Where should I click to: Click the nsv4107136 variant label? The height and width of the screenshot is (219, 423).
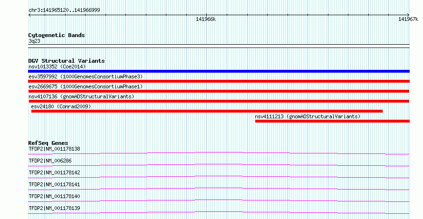click(x=81, y=96)
